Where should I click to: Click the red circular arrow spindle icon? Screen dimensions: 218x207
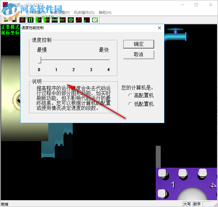[x=63, y=20]
